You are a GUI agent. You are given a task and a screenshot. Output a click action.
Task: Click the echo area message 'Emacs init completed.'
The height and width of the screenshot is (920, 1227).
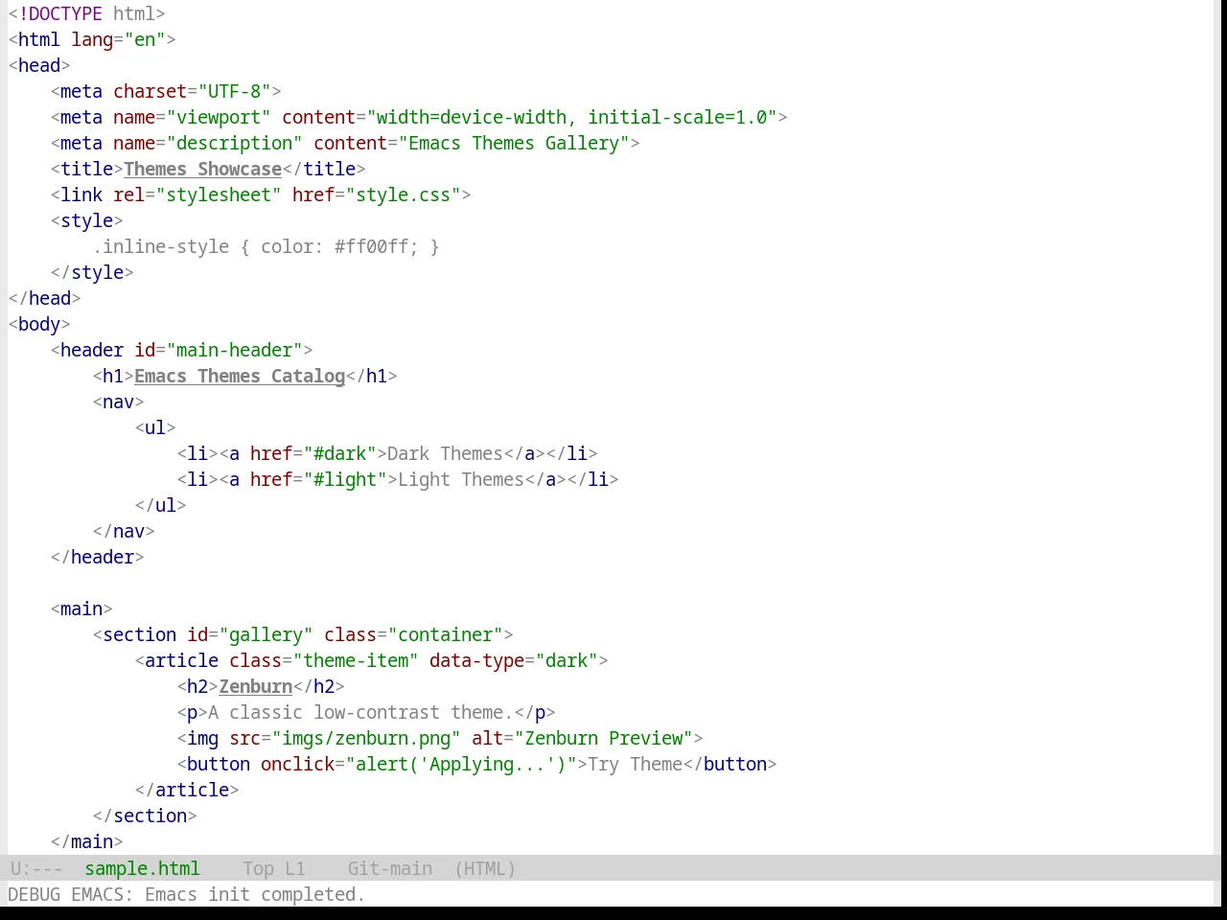255,895
